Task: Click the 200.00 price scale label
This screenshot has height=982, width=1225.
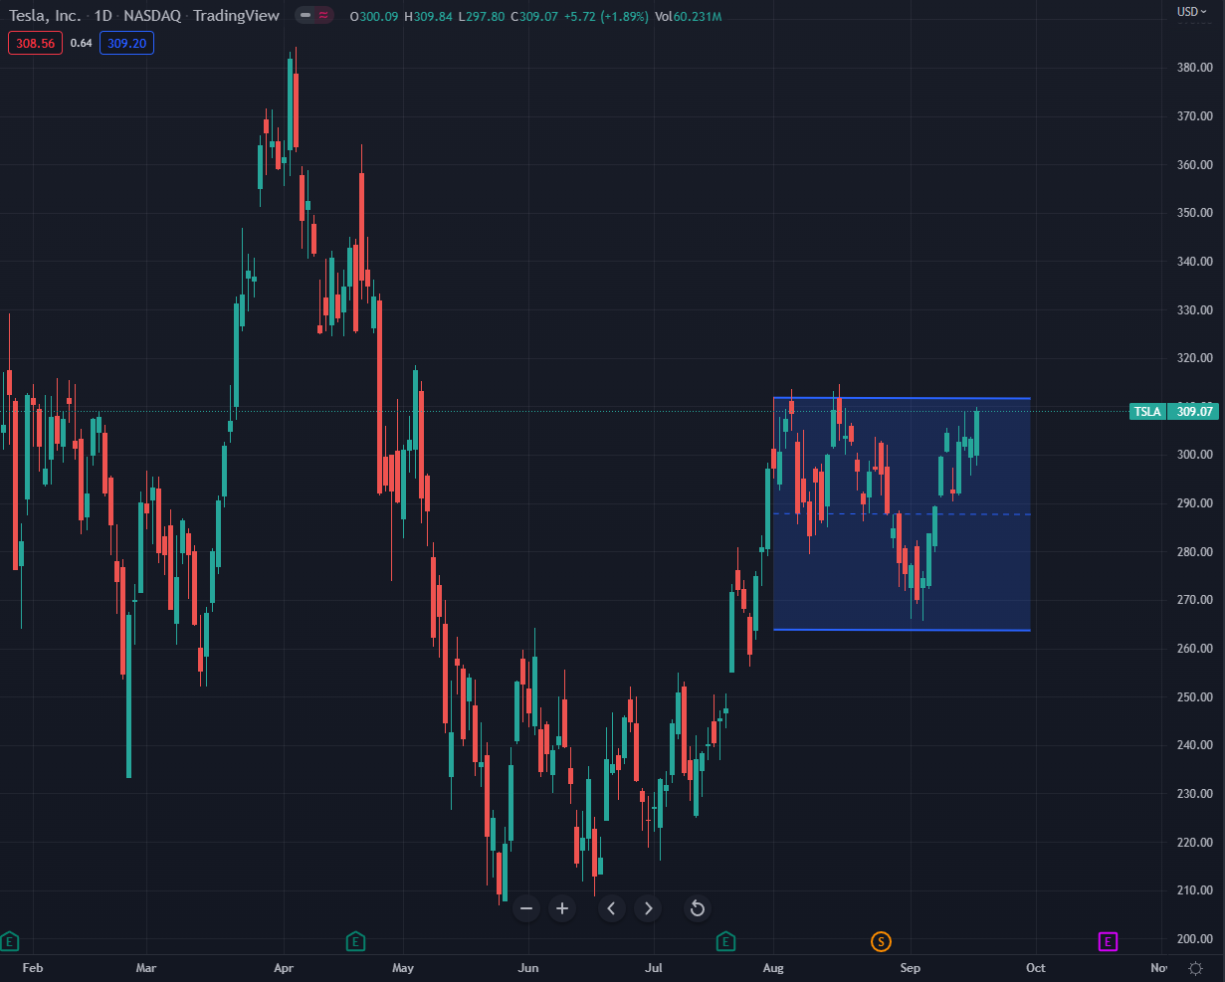Action: click(1194, 939)
